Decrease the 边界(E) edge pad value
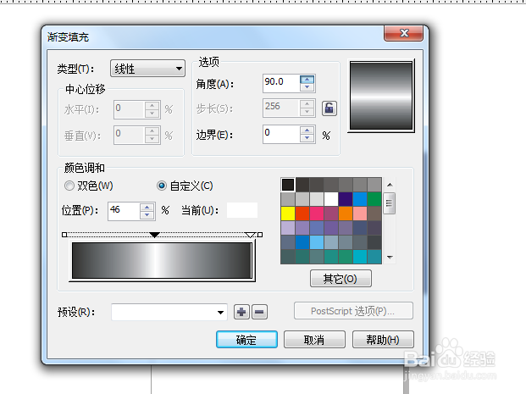Image resolution: width=526 pixels, height=394 pixels. pos(307,138)
